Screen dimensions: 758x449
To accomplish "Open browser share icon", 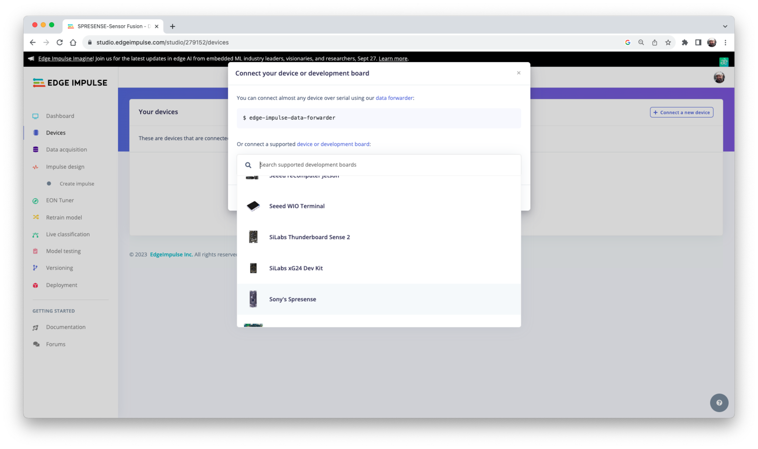I will 655,43.
